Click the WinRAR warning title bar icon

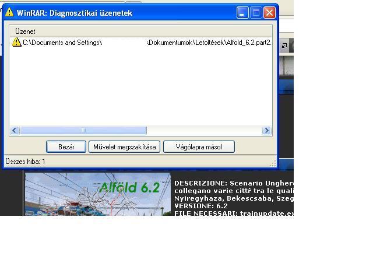point(9,12)
